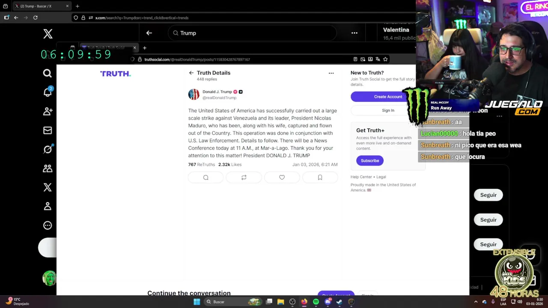Click the picture-in-picture icon in address bar
The height and width of the screenshot is (308, 548).
pos(363,59)
